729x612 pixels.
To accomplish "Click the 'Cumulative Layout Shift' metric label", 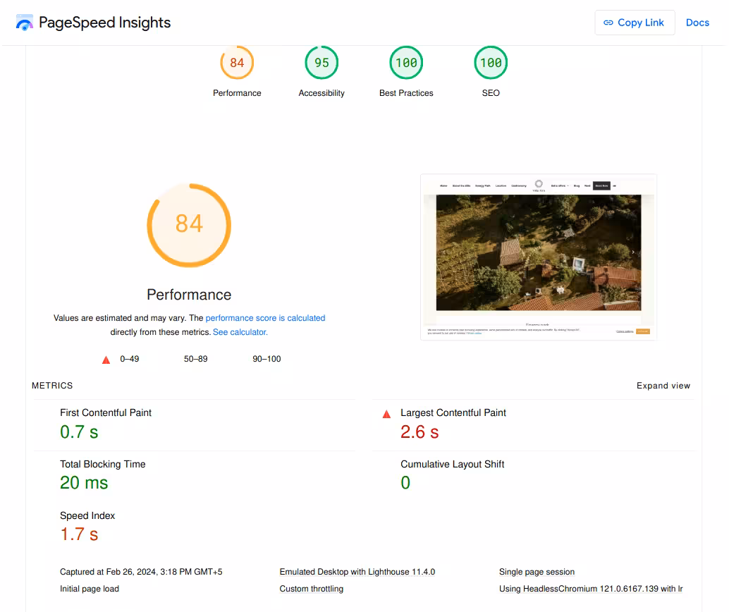I will coord(453,464).
